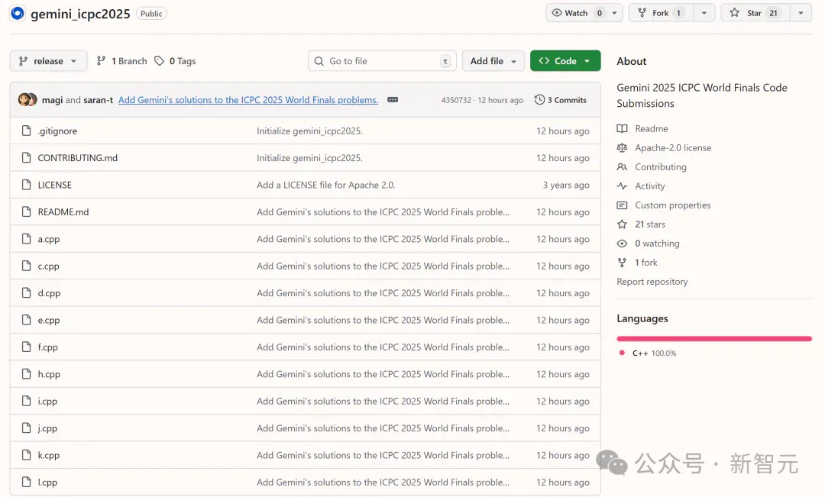Click the file icon next to f.cpp

click(x=26, y=347)
